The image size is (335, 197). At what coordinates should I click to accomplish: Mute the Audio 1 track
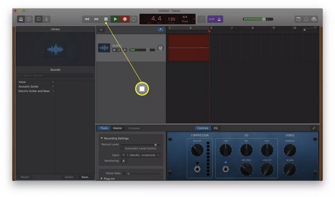pyautogui.click(x=114, y=50)
